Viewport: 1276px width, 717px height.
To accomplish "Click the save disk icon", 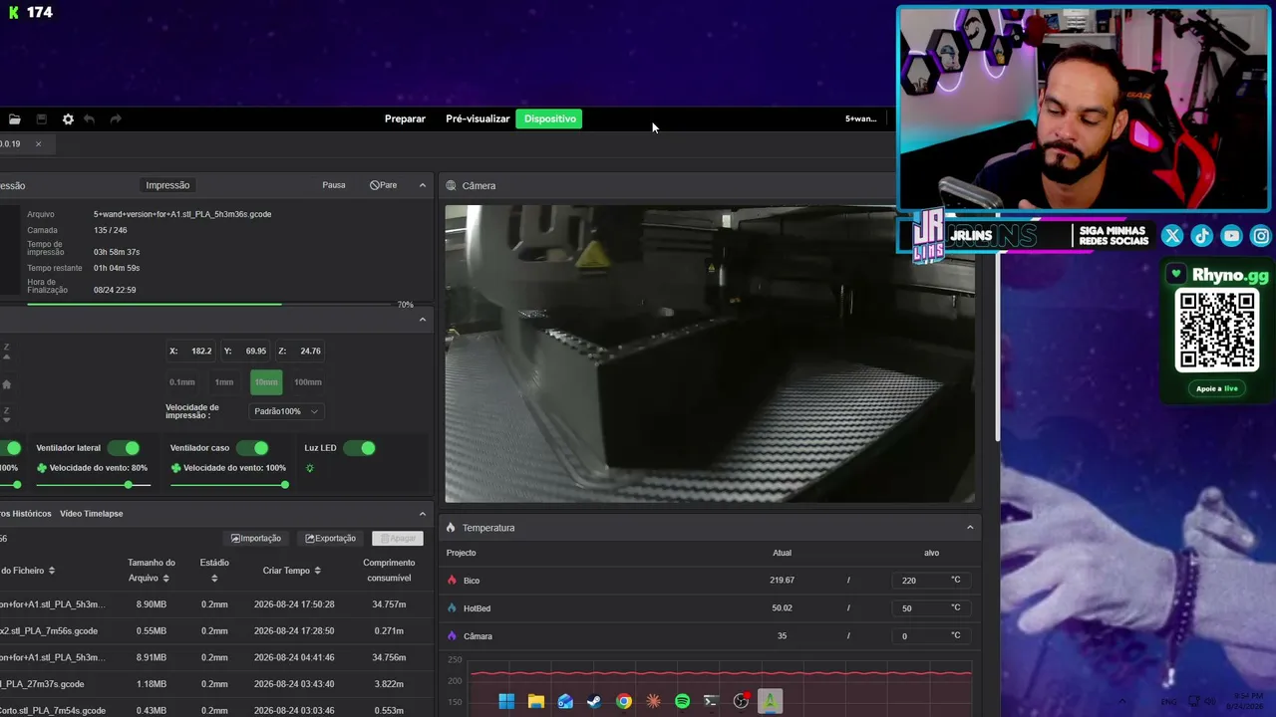I will pos(41,119).
